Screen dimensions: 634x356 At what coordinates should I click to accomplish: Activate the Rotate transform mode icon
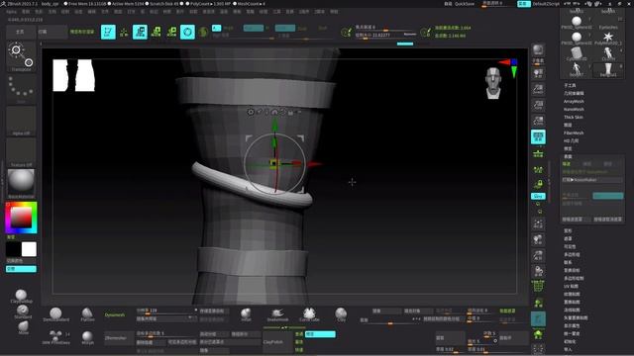tap(171, 32)
